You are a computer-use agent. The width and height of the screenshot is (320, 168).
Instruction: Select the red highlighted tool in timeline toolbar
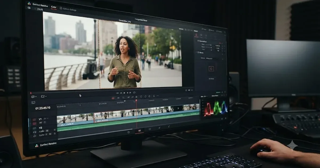click(x=113, y=98)
